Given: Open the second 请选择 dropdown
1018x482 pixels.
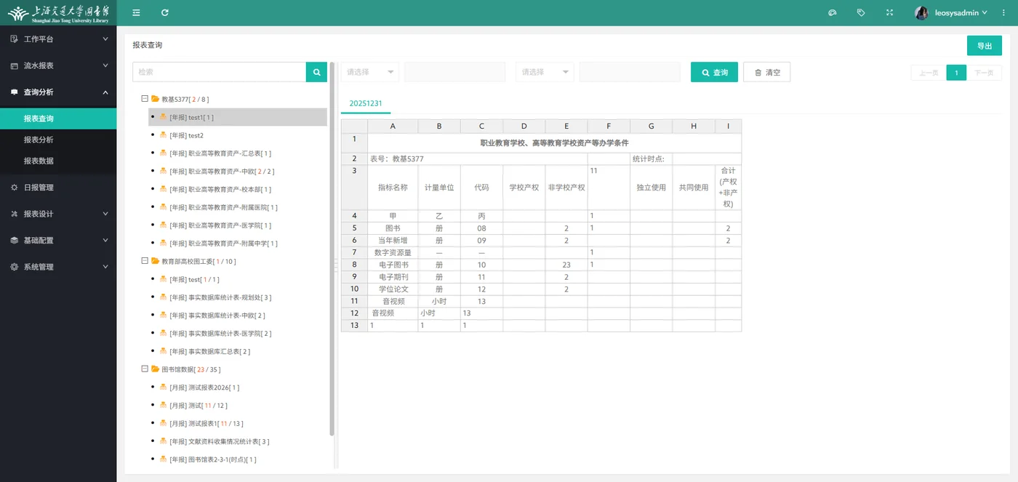Looking at the screenshot, I should tap(545, 72).
